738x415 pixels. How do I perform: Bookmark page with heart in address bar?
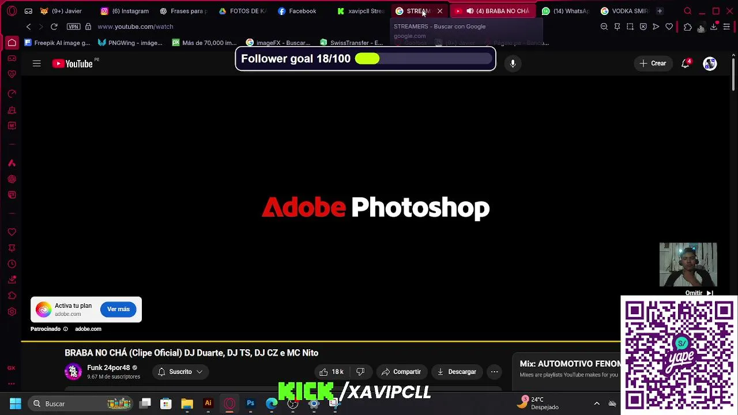(669, 27)
